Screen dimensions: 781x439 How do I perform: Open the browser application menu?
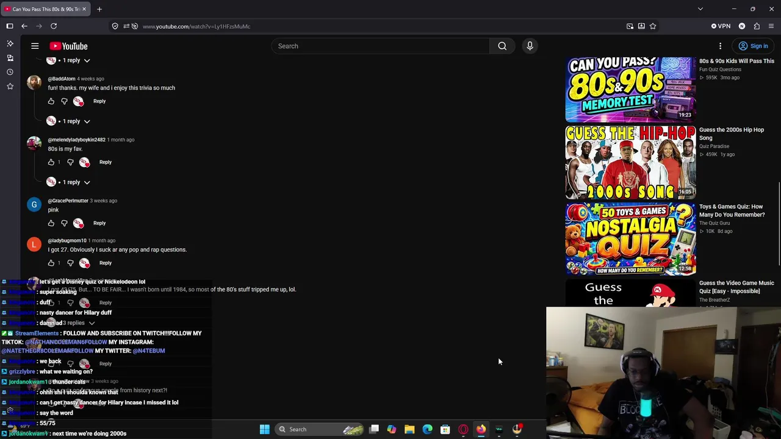(x=771, y=26)
